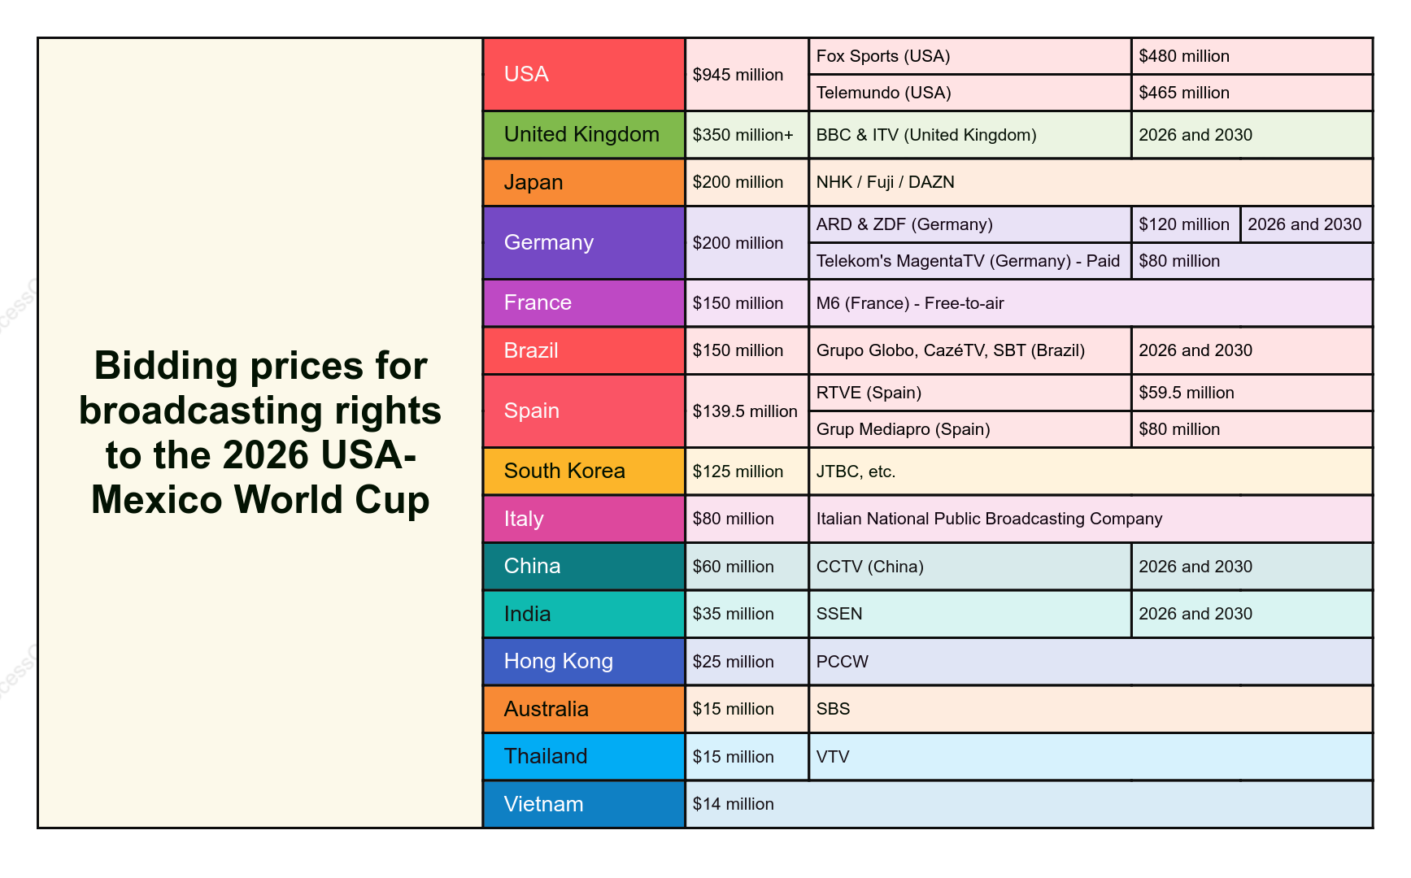Select the $945 million cell
Screen dimensions: 1411x878
pos(747,74)
